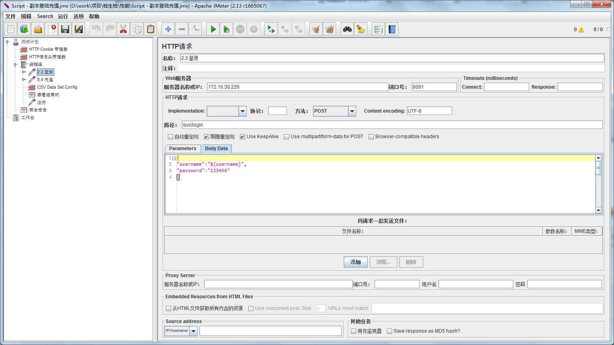Collapse all tree nodes with minus icon
This screenshot has height=345, width=614.
[182, 29]
